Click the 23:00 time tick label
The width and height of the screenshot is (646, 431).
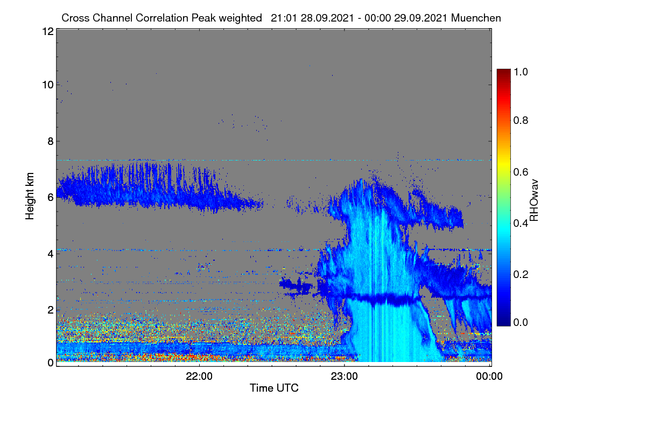(345, 376)
